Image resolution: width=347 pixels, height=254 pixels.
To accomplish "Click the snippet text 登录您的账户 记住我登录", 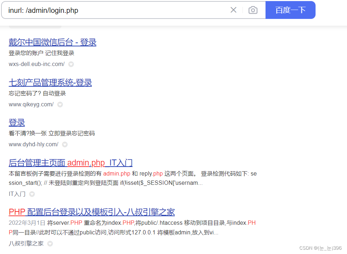I will coord(41,53).
